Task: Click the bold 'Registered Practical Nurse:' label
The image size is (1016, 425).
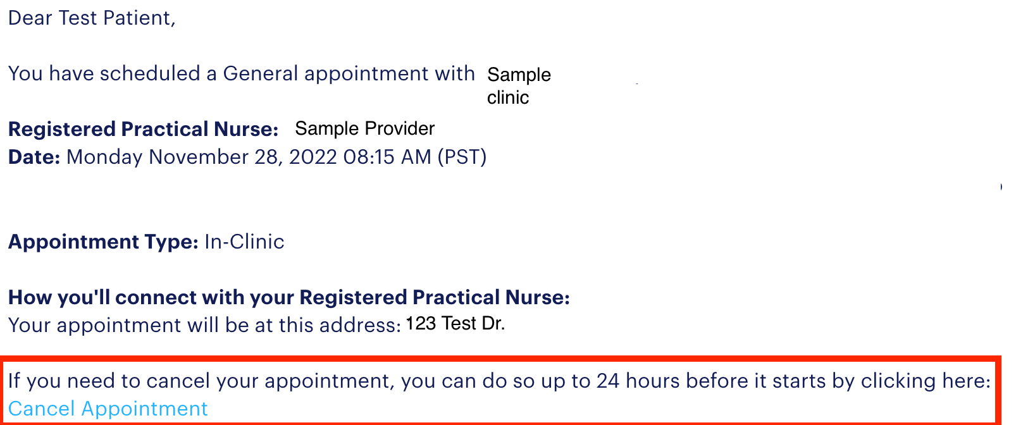Action: 143,129
